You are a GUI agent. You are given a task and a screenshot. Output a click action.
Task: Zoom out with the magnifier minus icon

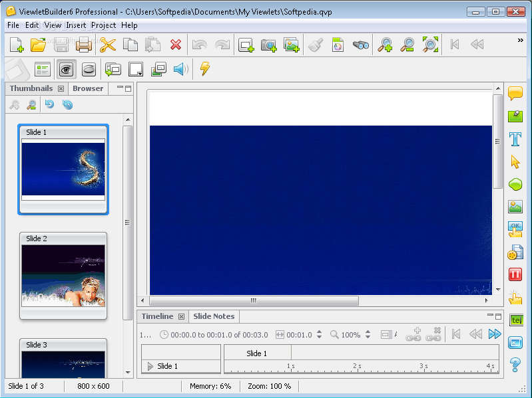407,45
